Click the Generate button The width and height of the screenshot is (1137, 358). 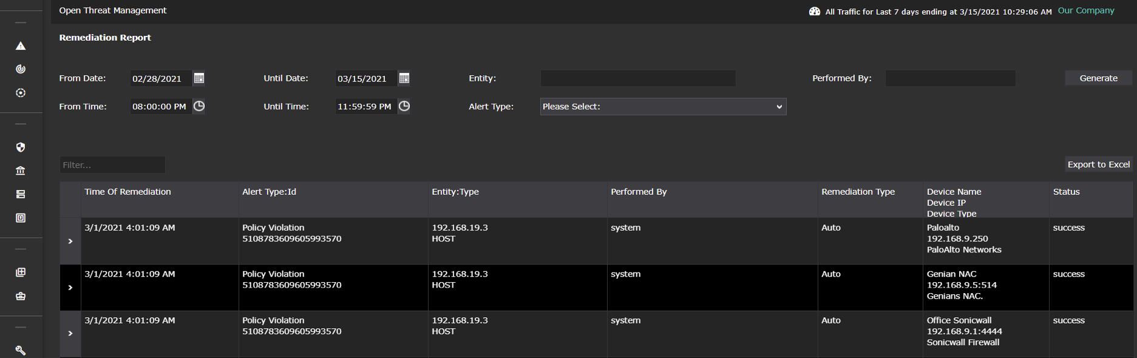(1098, 78)
